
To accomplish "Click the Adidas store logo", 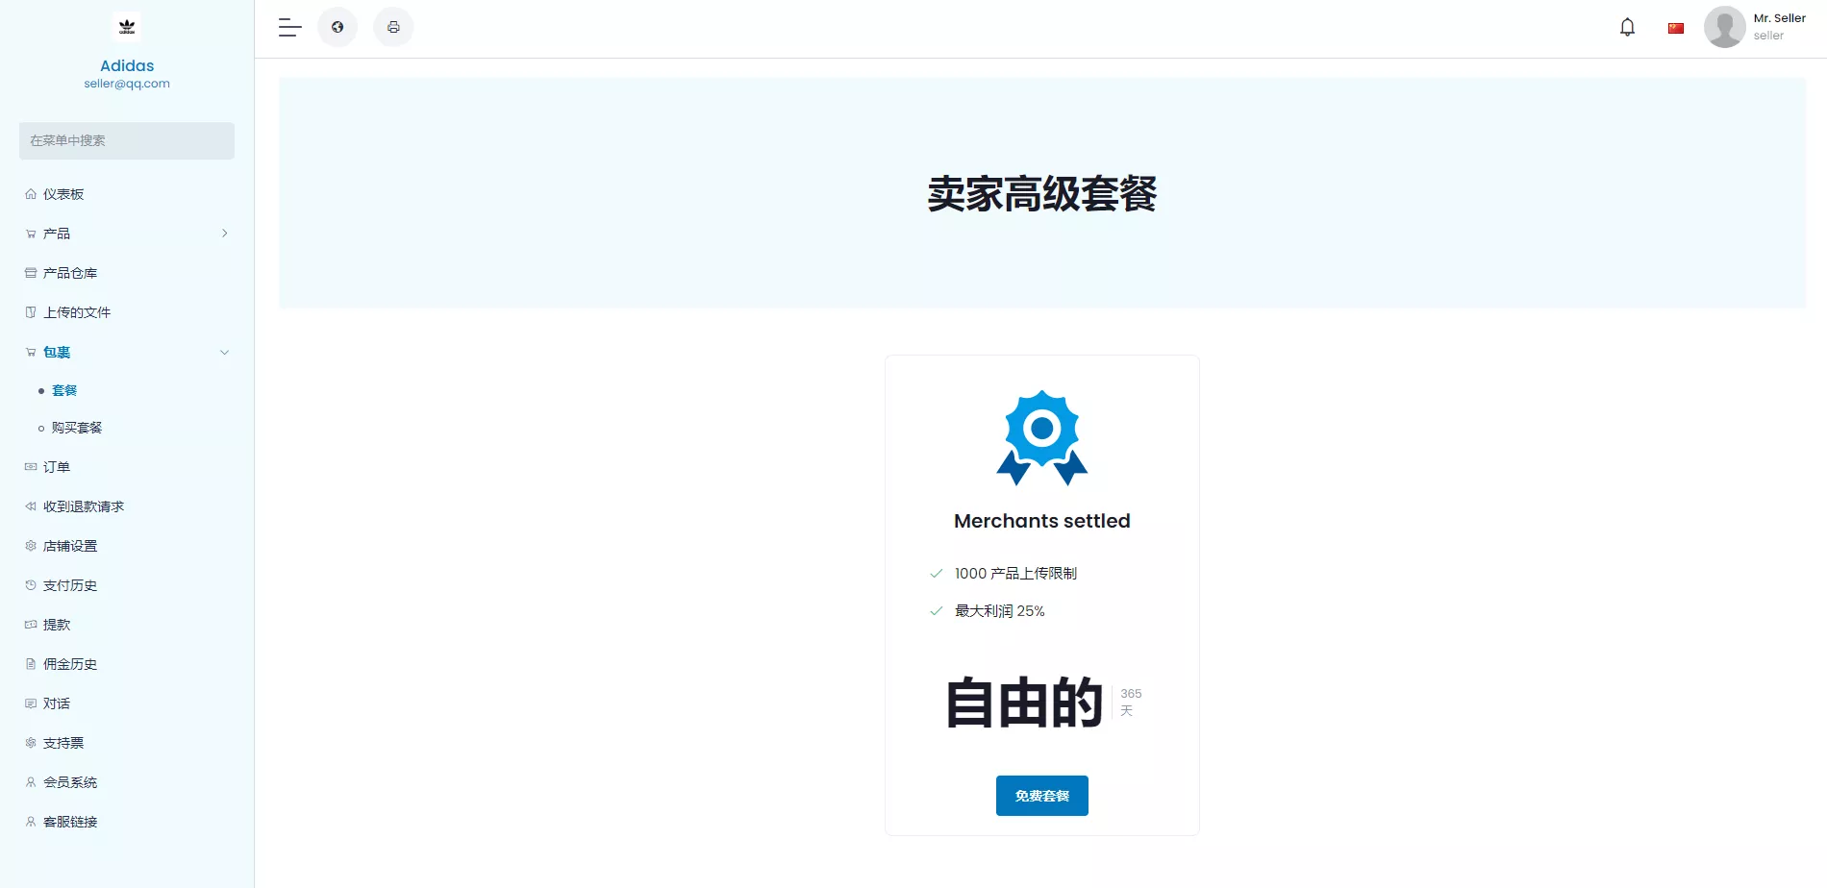I will click(126, 27).
